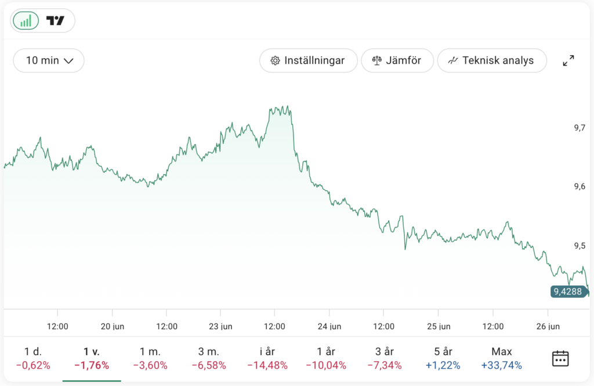This screenshot has width=594, height=386.
Task: Select the 1 d. period tab
Action: pyautogui.click(x=33, y=358)
